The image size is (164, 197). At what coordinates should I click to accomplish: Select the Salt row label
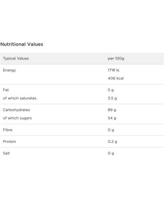6,153
